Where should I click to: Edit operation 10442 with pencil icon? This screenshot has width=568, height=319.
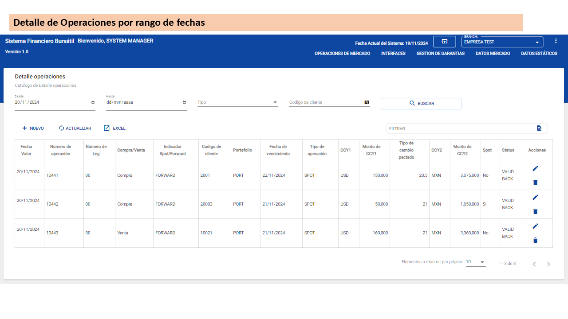[x=535, y=197]
